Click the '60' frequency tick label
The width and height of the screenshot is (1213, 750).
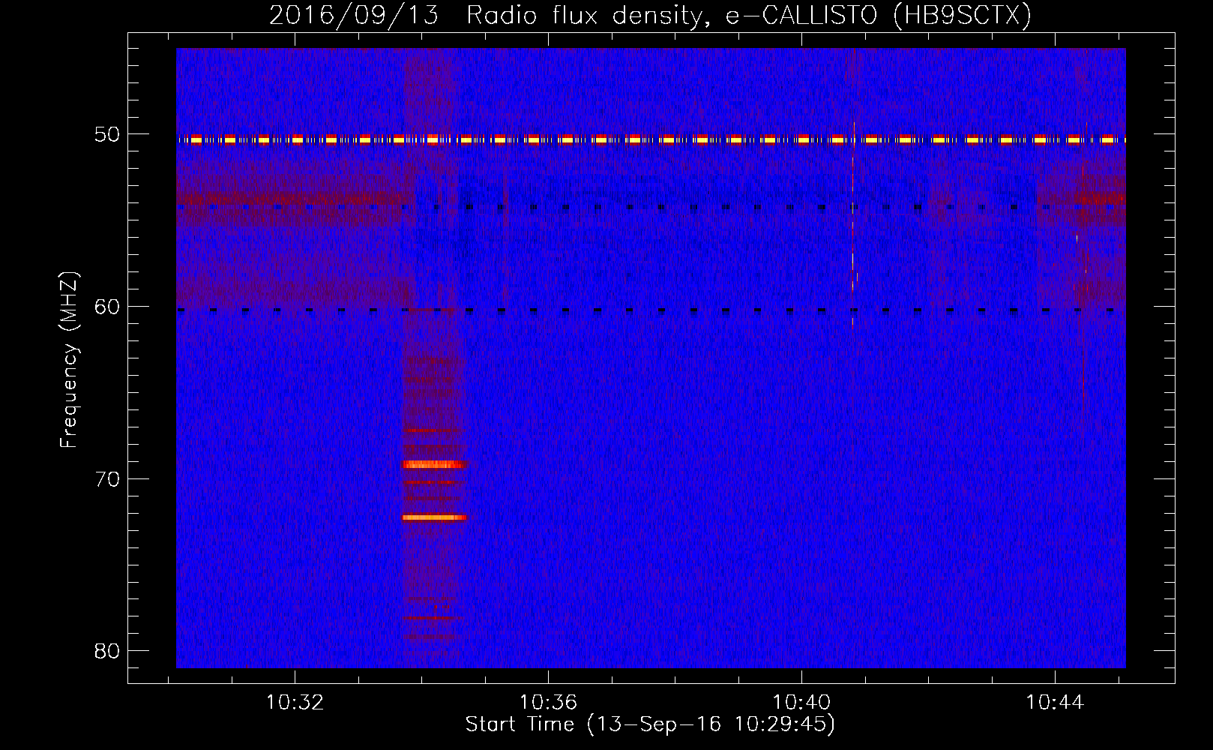click(x=107, y=307)
